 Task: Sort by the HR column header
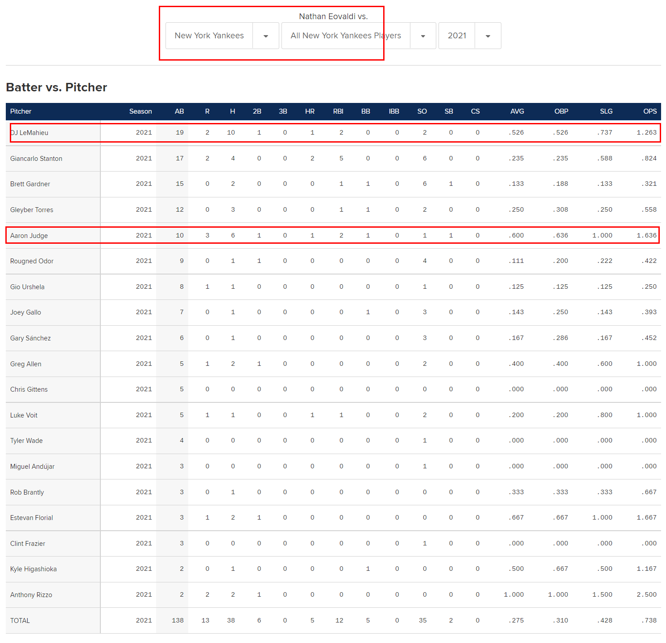(310, 111)
